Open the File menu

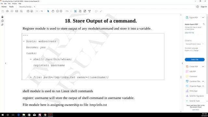point(2,4)
